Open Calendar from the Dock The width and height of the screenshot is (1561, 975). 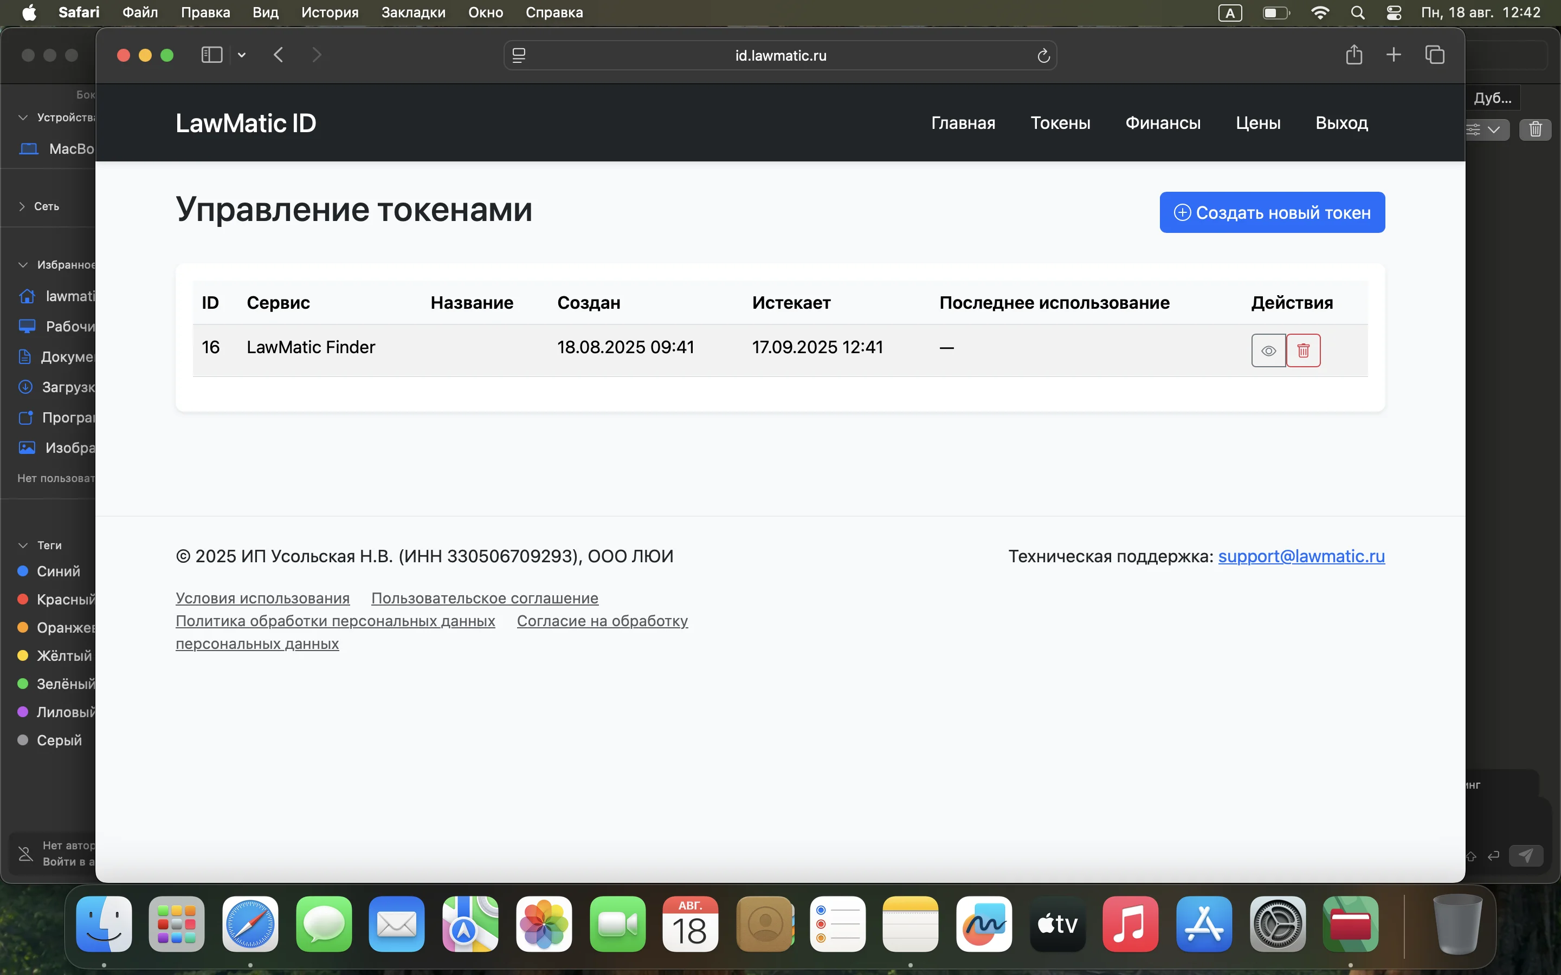click(690, 924)
